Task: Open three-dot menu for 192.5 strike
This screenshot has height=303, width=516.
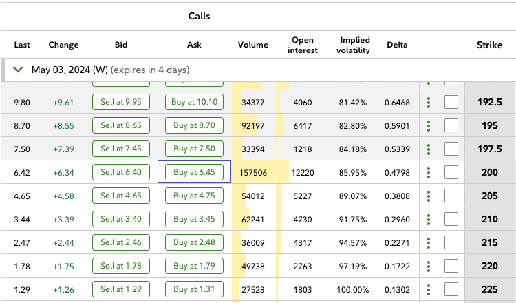Action: [429, 103]
